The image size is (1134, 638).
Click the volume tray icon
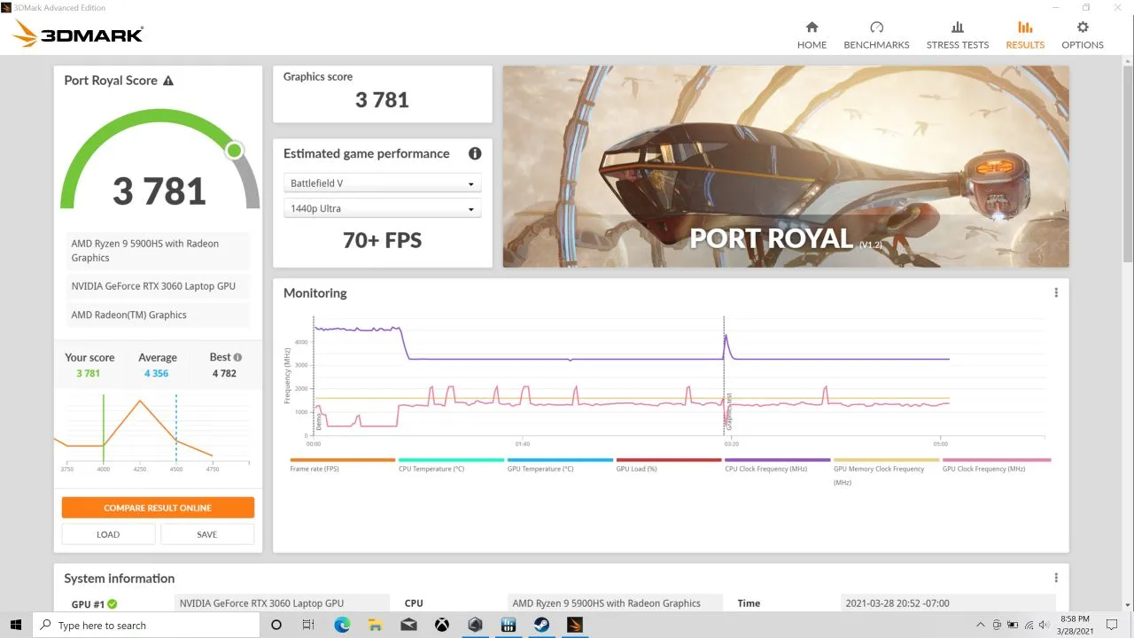(1042, 625)
